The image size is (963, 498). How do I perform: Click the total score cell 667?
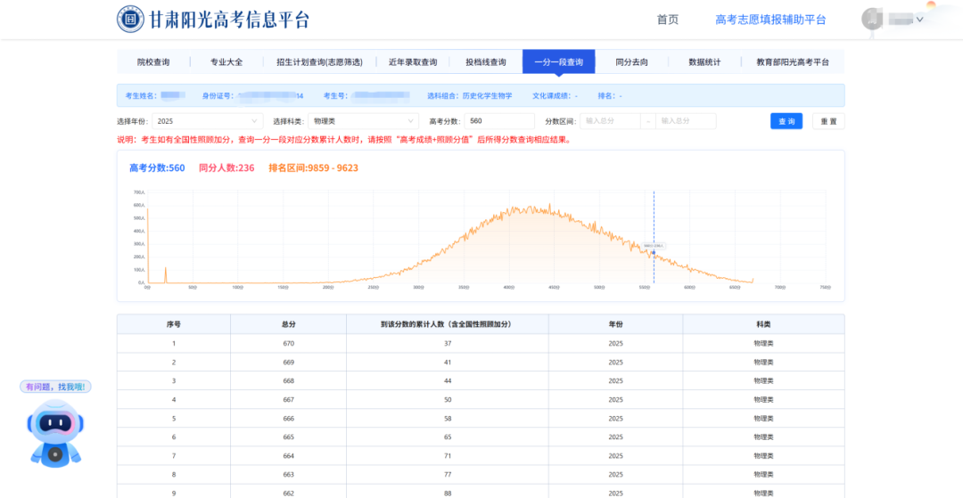click(x=289, y=399)
